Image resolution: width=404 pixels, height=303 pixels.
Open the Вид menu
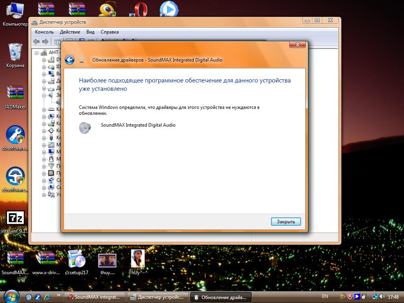90,32
